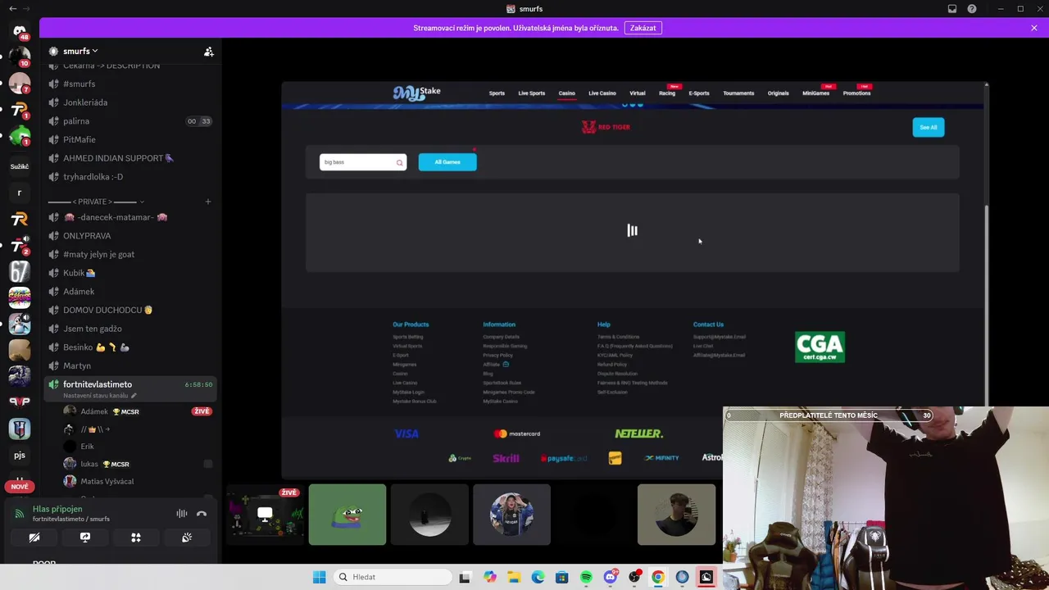Open the Windows Start button

click(x=319, y=577)
